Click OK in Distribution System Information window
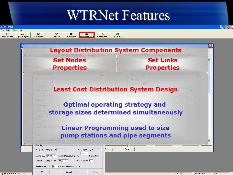This screenshot has height=175, width=233. click(108, 149)
